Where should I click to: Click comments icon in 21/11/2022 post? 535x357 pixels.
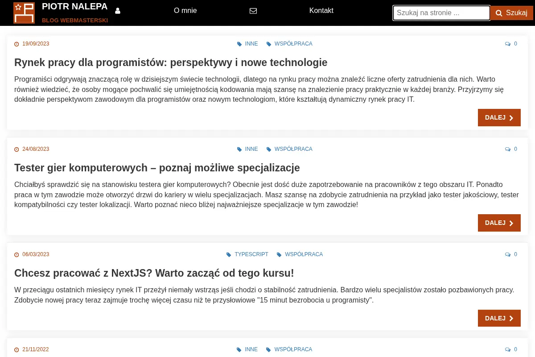pyautogui.click(x=508, y=349)
